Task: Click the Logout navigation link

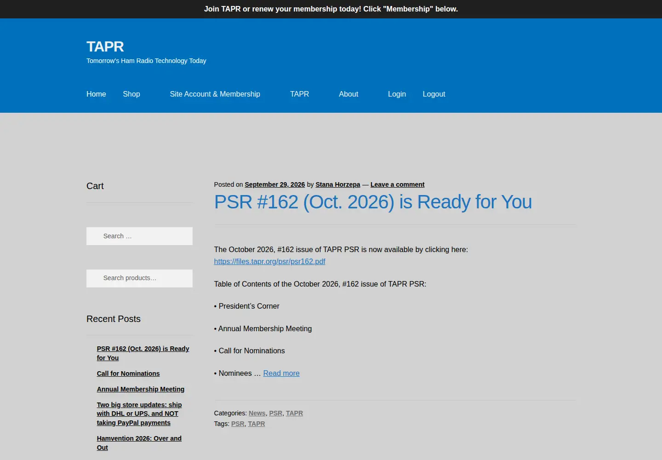Action: pos(434,94)
